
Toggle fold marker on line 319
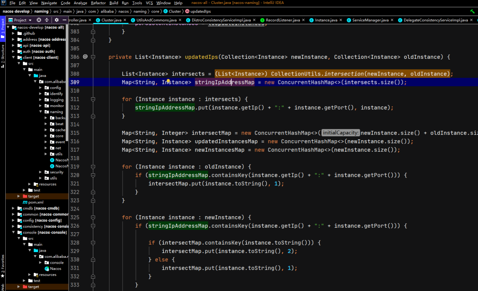coord(93,167)
